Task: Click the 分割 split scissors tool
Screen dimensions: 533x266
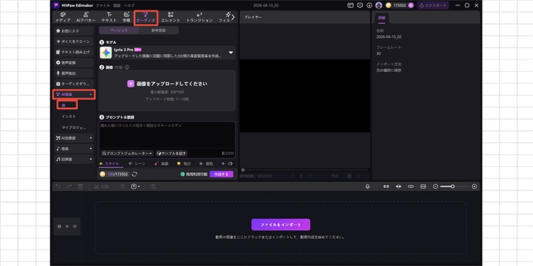Action: [x=101, y=186]
